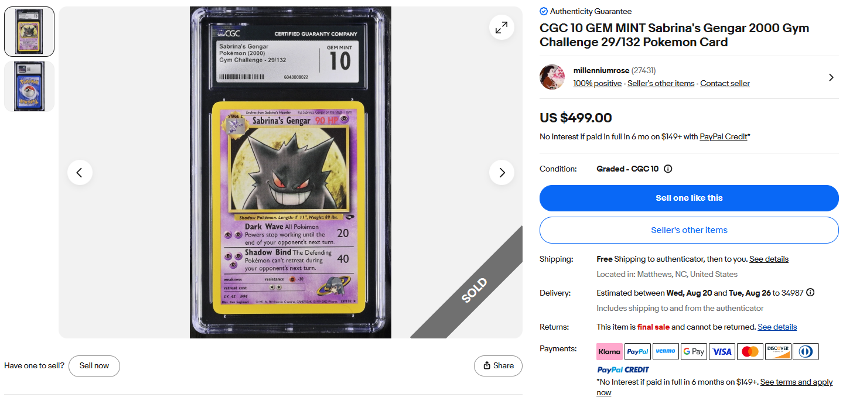Open the full-screen image expand icon

(501, 28)
